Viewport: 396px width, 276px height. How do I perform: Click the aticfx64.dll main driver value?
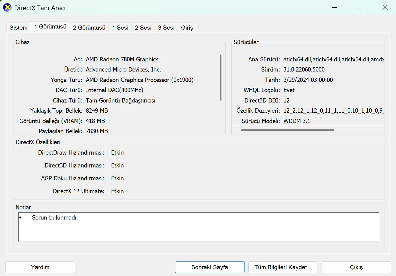point(334,59)
